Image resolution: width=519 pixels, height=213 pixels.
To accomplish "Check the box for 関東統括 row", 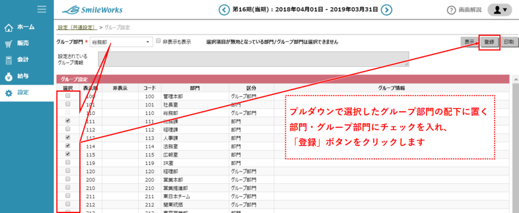I will (x=68, y=203).
